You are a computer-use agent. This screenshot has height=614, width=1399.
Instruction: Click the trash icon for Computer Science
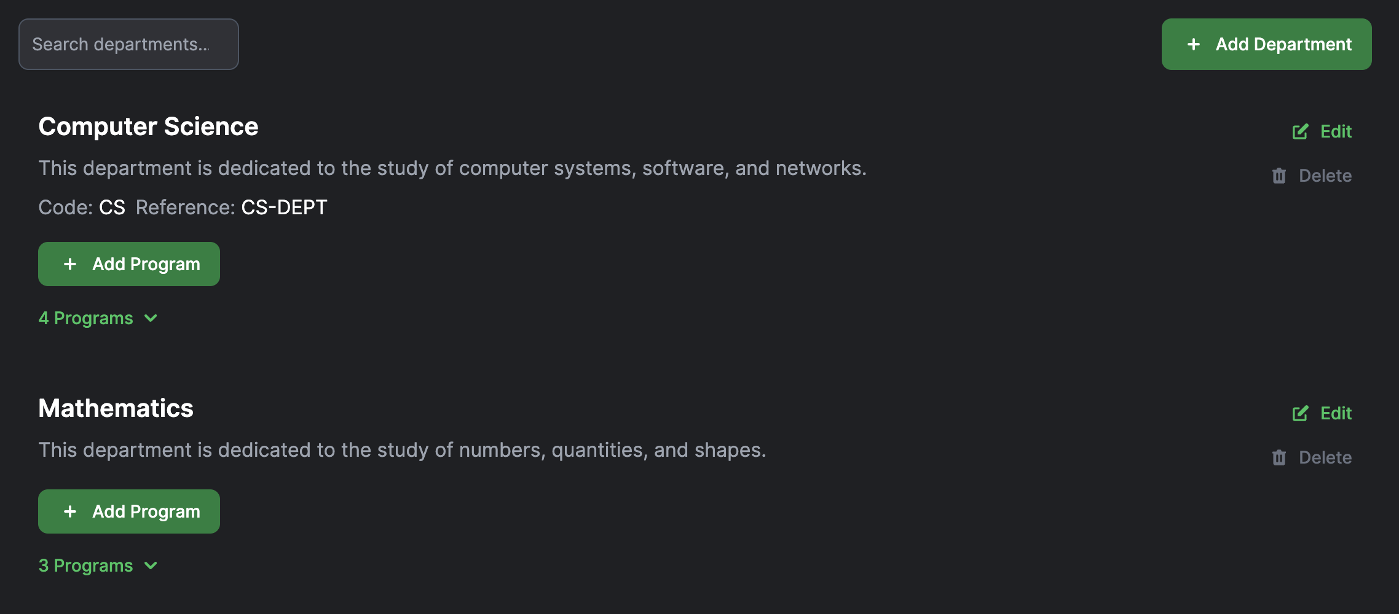coord(1279,176)
